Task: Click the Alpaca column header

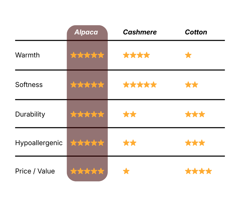Action: point(86,32)
